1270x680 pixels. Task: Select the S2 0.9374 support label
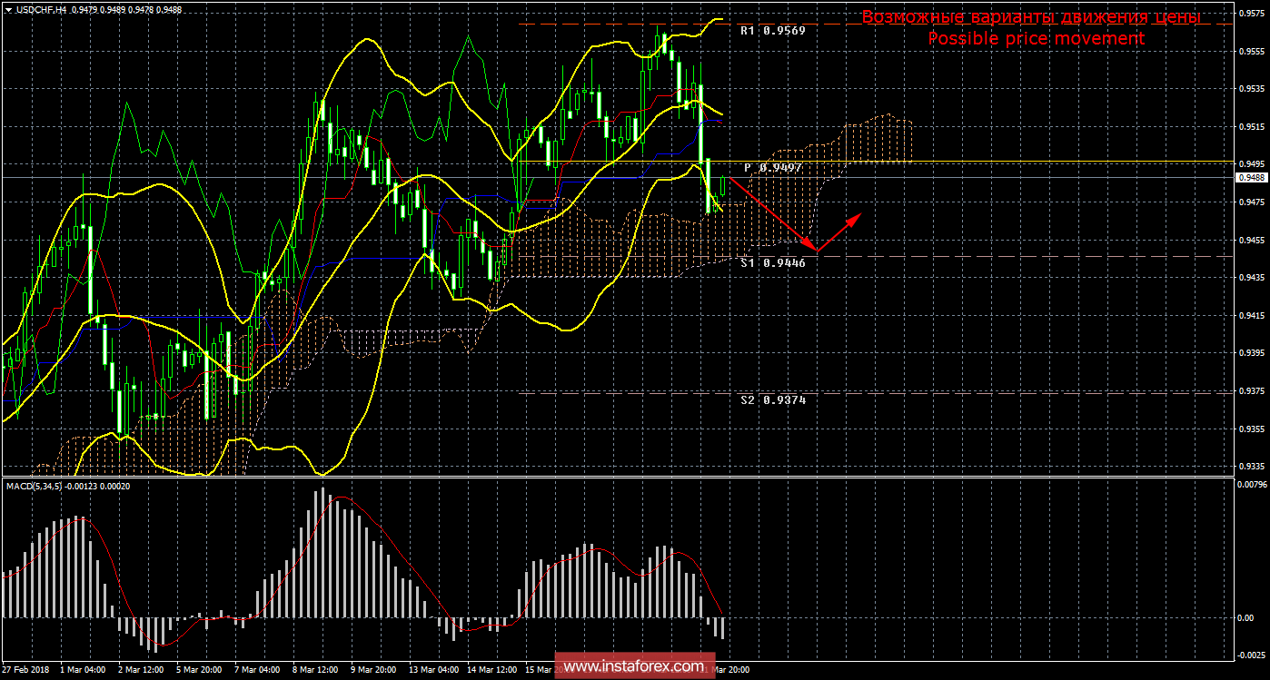coord(772,399)
